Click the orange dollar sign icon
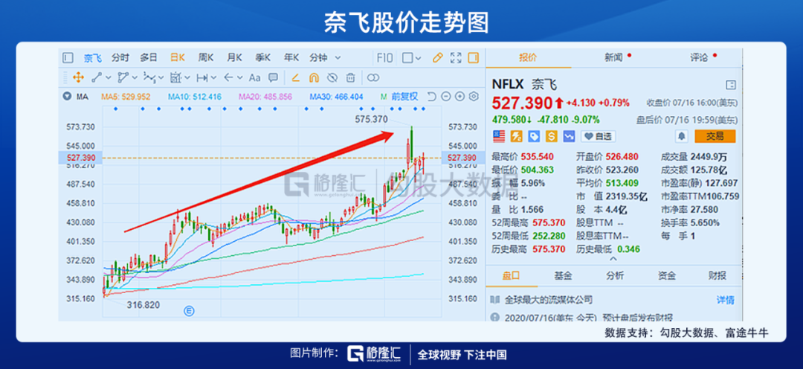The width and height of the screenshot is (803, 369). [552, 136]
